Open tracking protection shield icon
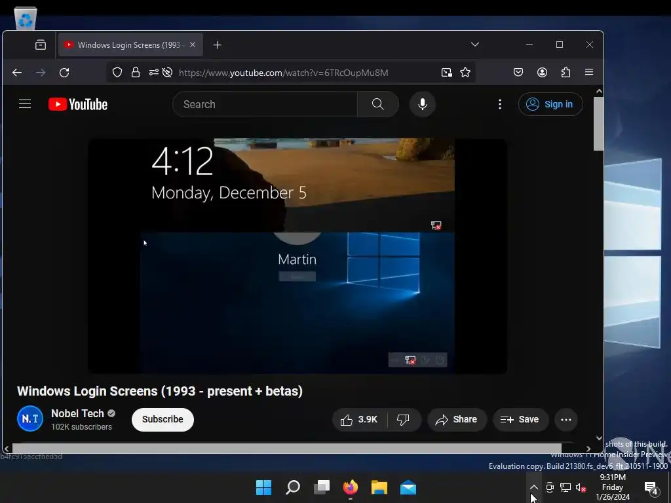Image resolution: width=671 pixels, height=503 pixels. (x=117, y=72)
